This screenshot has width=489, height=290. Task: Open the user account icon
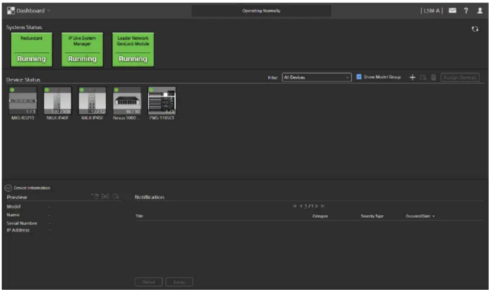coord(480,11)
